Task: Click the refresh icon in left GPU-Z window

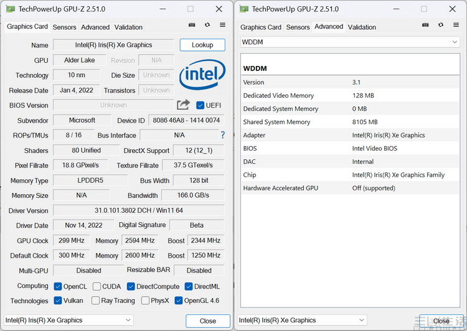Action: 207,25
